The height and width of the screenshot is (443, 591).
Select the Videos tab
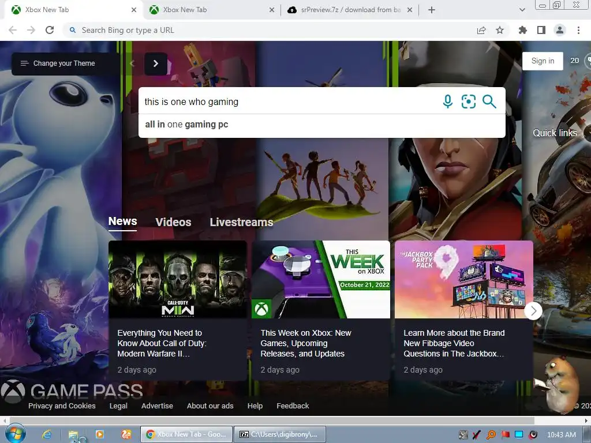point(173,222)
